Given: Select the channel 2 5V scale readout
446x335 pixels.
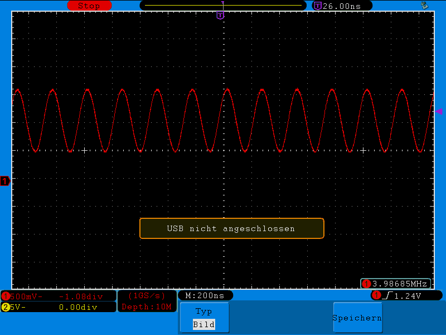Looking at the screenshot, I should click(18, 307).
